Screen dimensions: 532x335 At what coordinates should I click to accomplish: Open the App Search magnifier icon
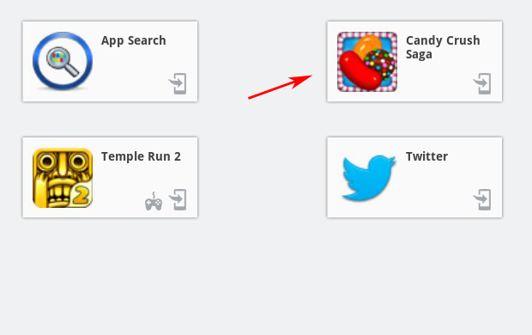[63, 61]
